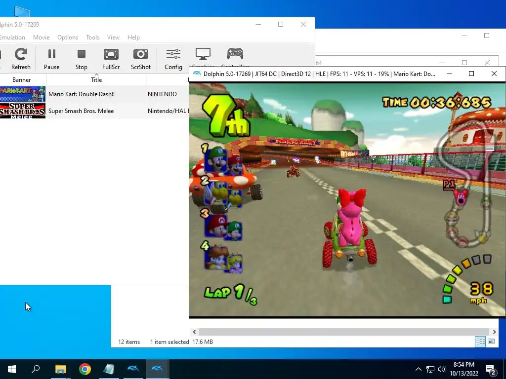Open the Movie menu
The image size is (506, 379).
click(x=42, y=38)
